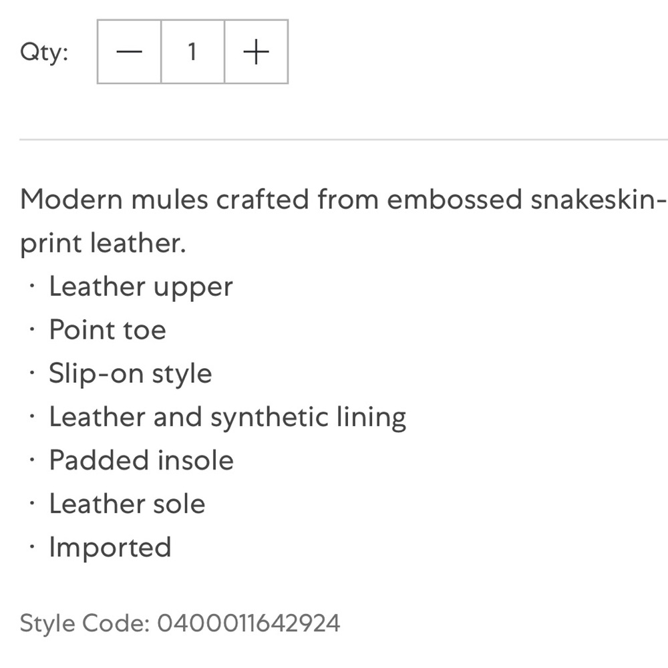Click the 'Style Code:' label
The image size is (668, 668).
[84, 623]
